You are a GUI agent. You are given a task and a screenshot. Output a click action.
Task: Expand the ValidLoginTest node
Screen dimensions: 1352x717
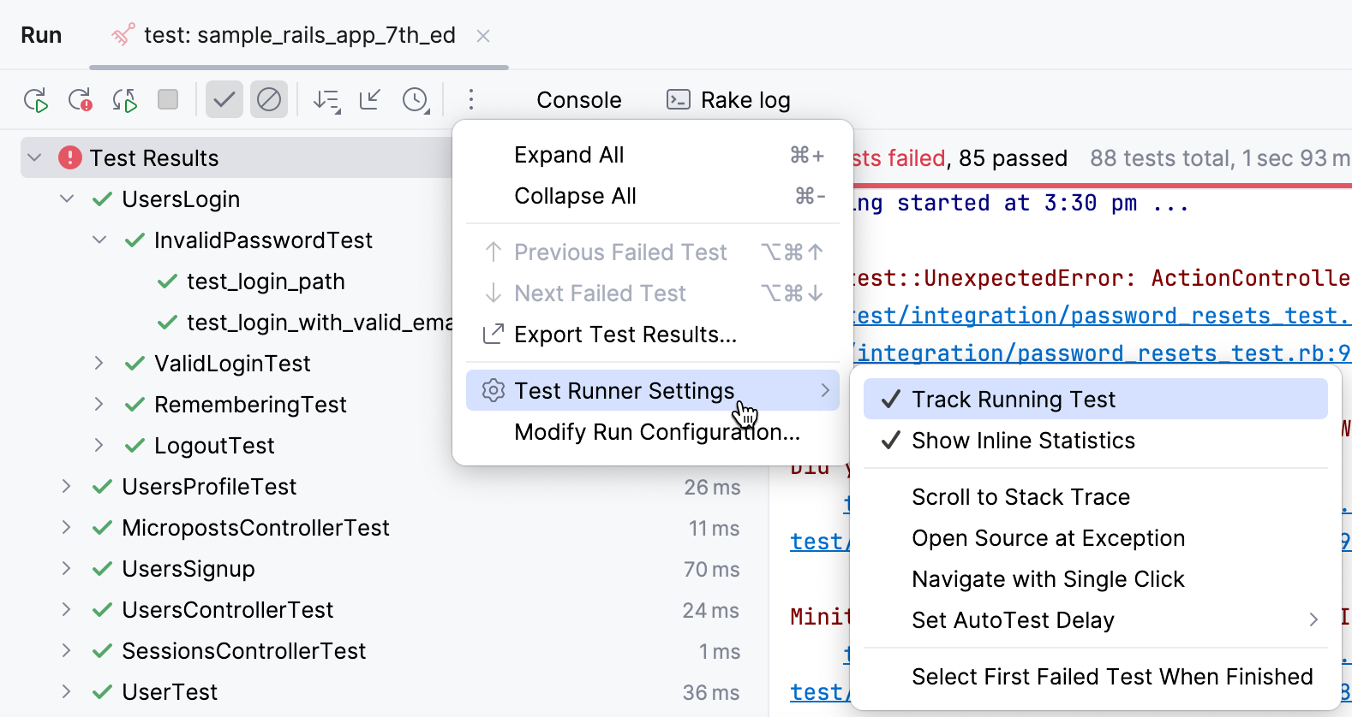tap(99, 364)
